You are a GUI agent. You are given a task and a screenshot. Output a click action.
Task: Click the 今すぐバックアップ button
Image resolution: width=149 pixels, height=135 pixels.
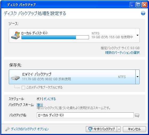click(x=101, y=129)
